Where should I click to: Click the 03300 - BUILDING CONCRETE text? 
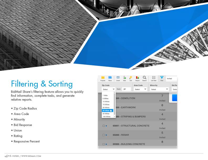click(129, 144)
